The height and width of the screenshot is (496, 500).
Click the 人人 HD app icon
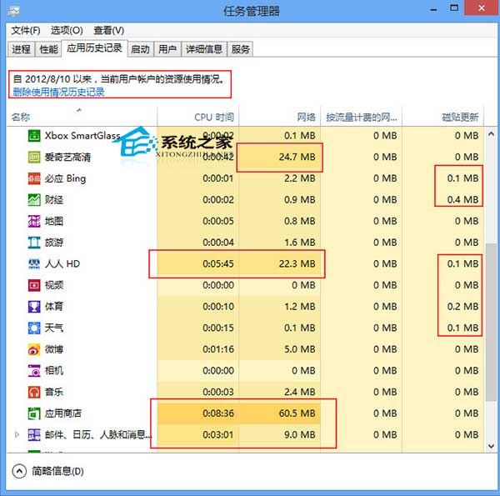coord(34,263)
